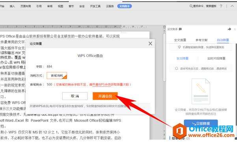237x142 pixels.
Task: Click the dialog heading WPS Office是由
Action: [90, 56]
